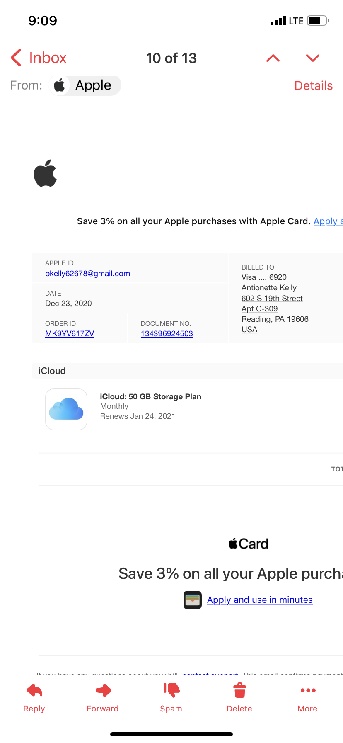Tap the 'Apt C-309' address line
The height and width of the screenshot is (743, 343).
[x=259, y=309]
